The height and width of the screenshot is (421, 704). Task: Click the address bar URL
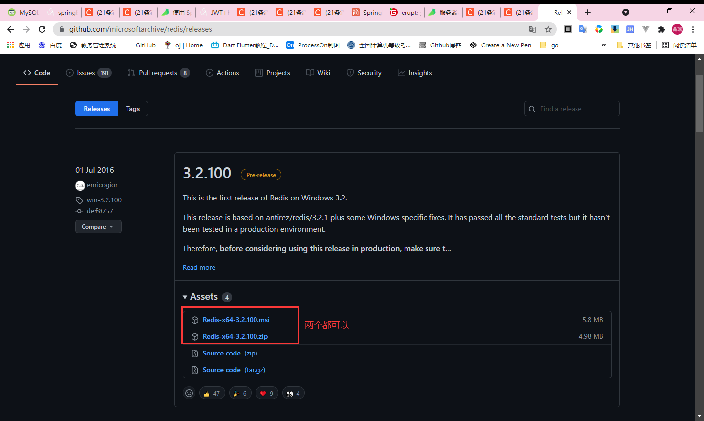(141, 29)
